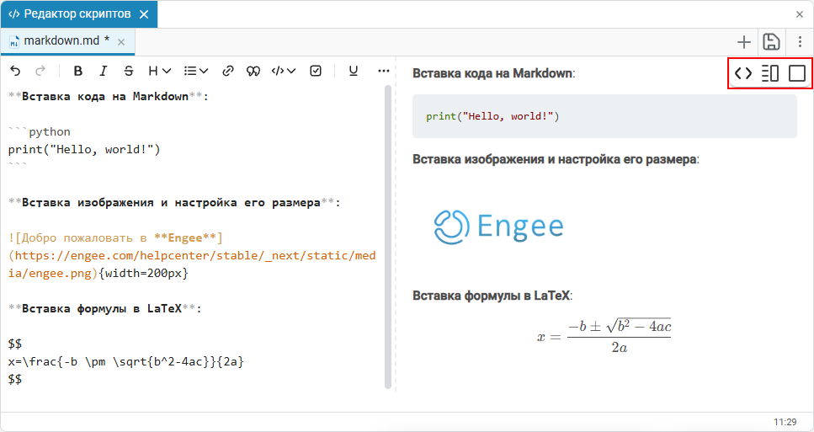Open the list type dropdown
Screen dimensions: 814x432
point(195,71)
